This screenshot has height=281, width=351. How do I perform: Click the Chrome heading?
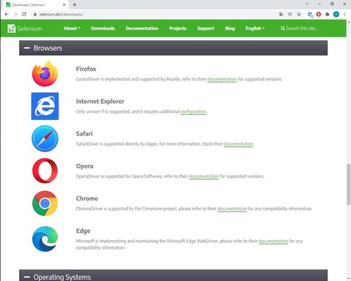pos(87,198)
